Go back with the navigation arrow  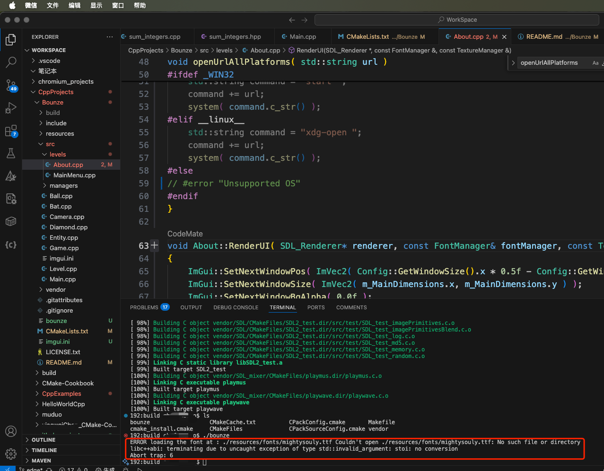[292, 20]
